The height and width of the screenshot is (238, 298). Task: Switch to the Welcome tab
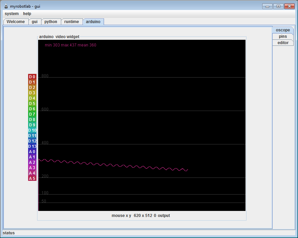click(x=16, y=22)
